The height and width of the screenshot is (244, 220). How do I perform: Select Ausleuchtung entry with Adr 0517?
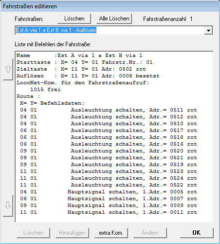[x=109, y=131]
